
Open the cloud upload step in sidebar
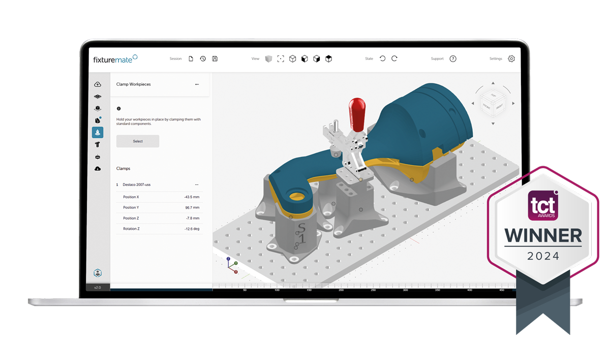(x=98, y=84)
